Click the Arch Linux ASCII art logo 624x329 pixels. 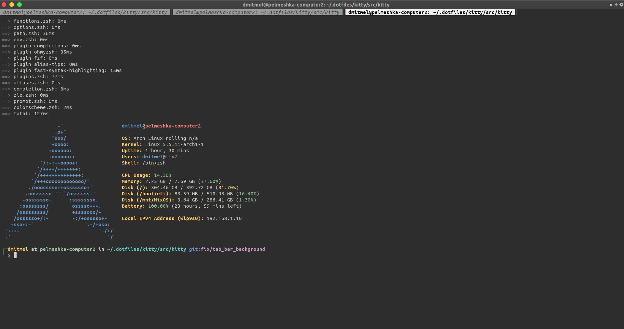[x=59, y=181]
